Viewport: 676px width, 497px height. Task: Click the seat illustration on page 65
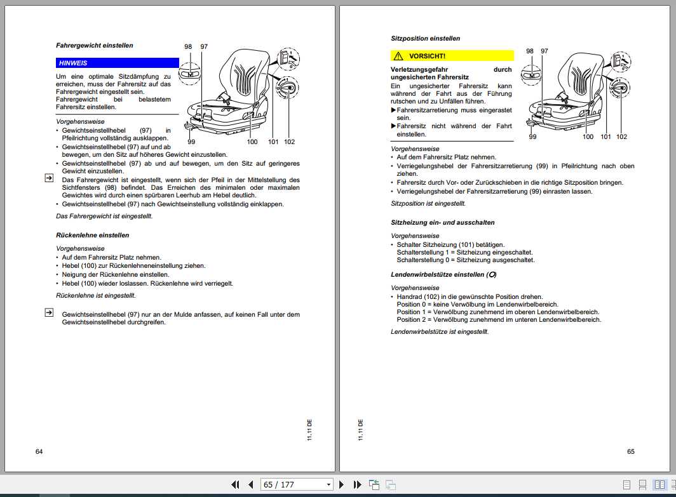point(576,93)
